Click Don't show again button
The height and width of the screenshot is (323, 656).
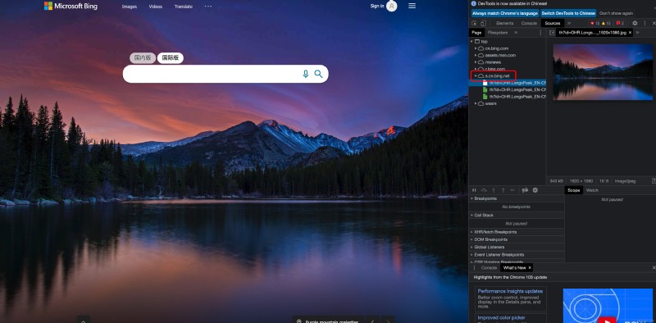click(616, 13)
